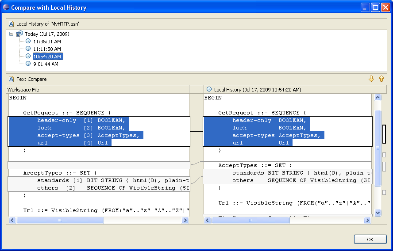Click the Local History of 'MyHTTP.asn' header icon

[12, 24]
